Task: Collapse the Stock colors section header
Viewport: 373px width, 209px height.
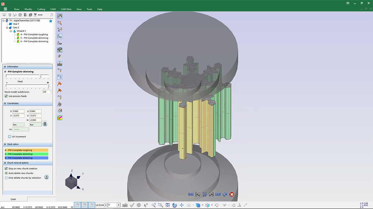Action: pyautogui.click(x=5, y=144)
